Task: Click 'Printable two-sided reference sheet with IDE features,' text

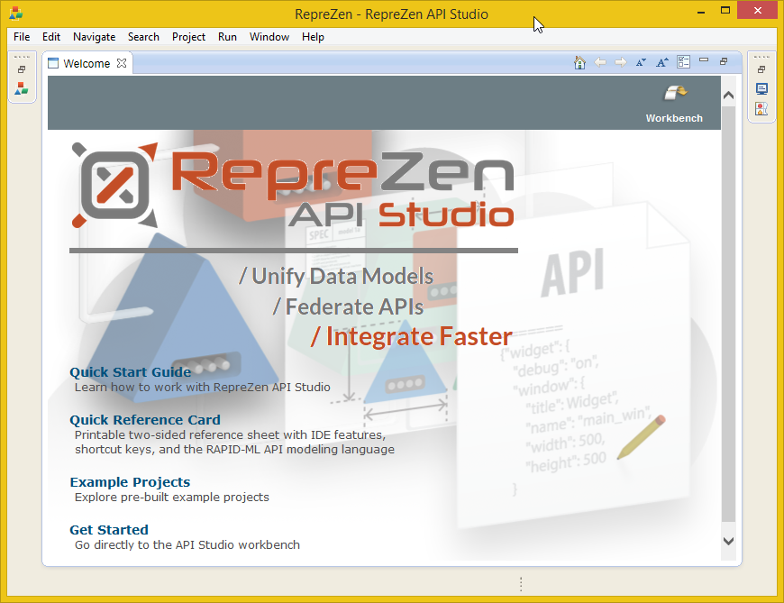Action: (230, 435)
